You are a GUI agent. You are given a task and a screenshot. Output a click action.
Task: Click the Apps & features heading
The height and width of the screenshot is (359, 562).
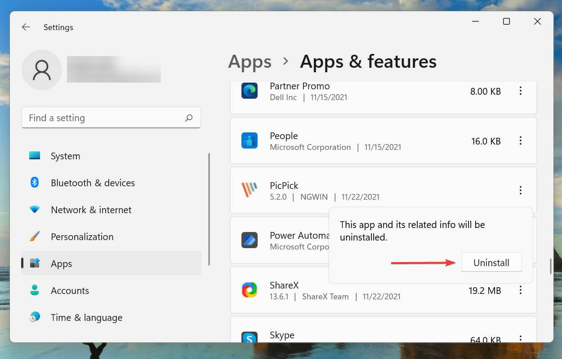point(368,62)
